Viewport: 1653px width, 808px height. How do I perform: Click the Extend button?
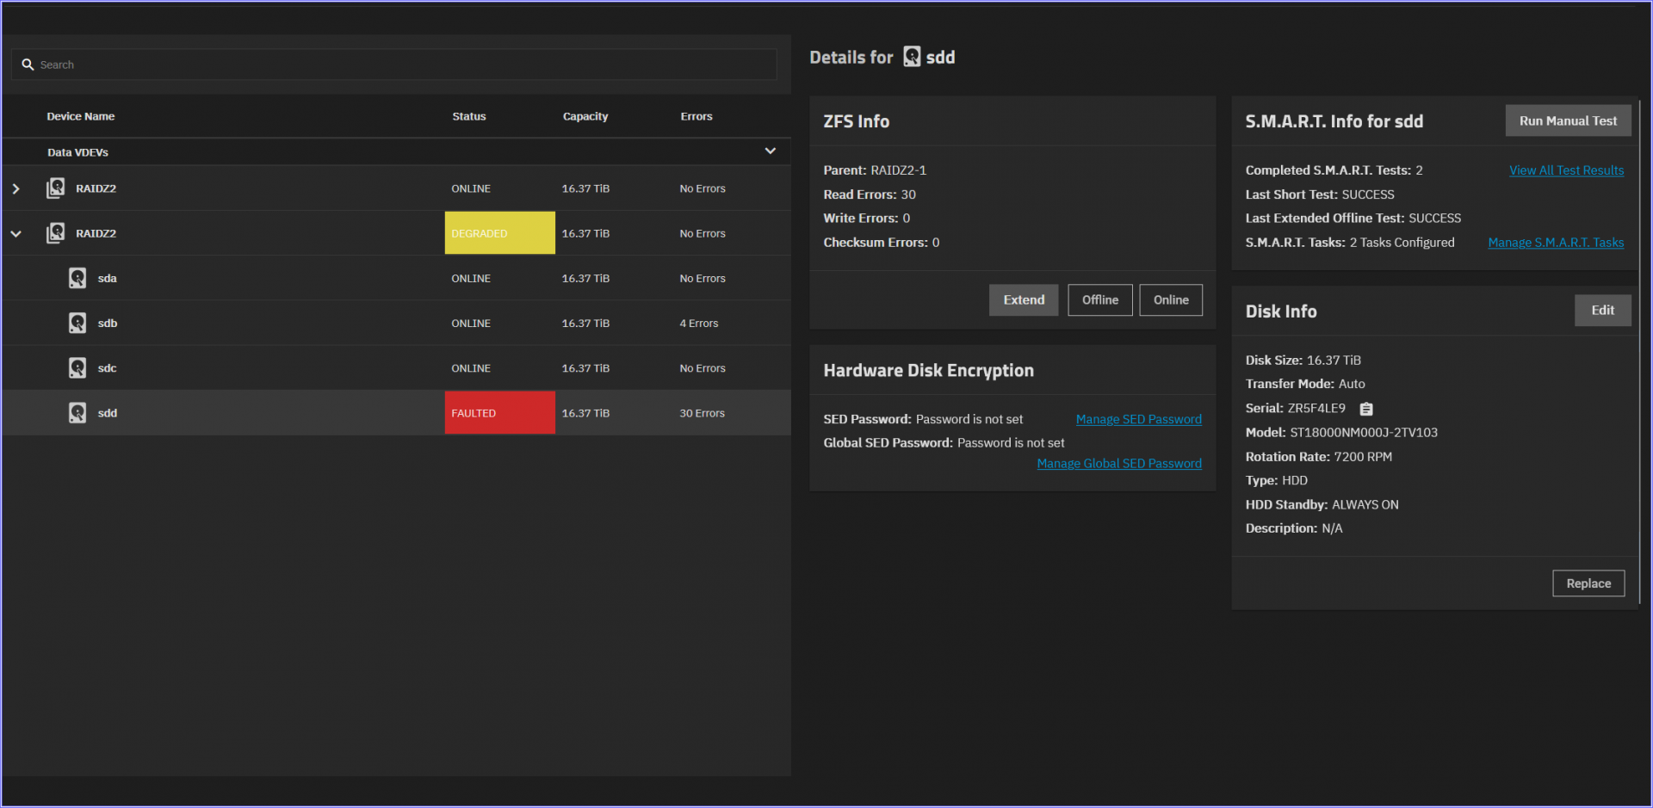[x=1024, y=300]
